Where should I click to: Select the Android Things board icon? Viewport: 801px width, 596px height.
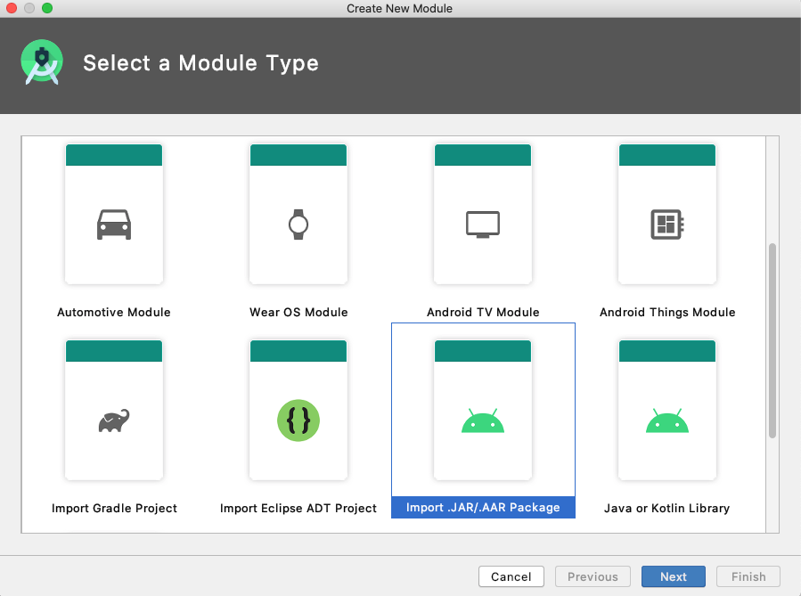click(x=667, y=225)
